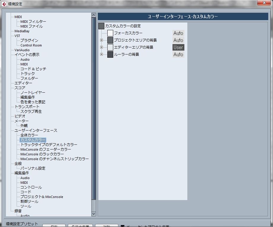Open スクラブ再生 settings
Screen dimensions: 273x227
tap(31, 111)
